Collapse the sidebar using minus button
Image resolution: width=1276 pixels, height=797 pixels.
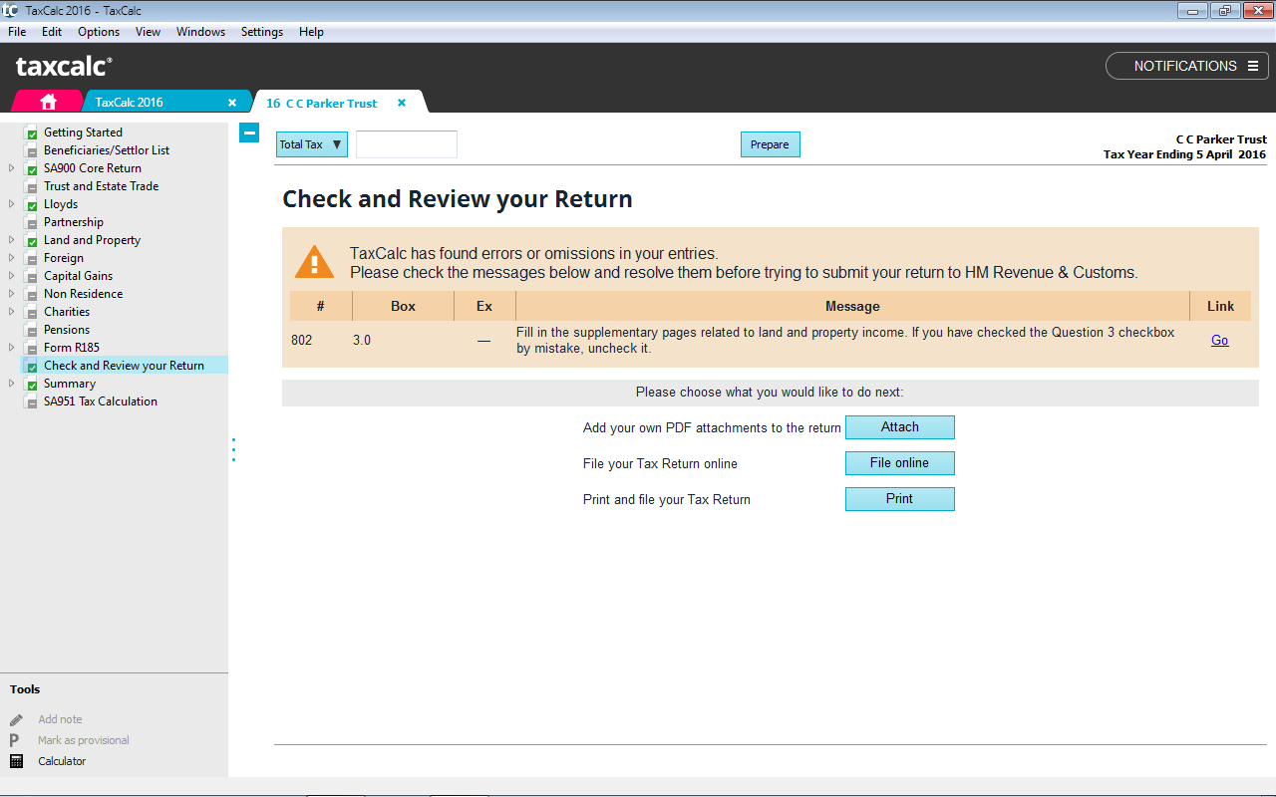tap(249, 133)
